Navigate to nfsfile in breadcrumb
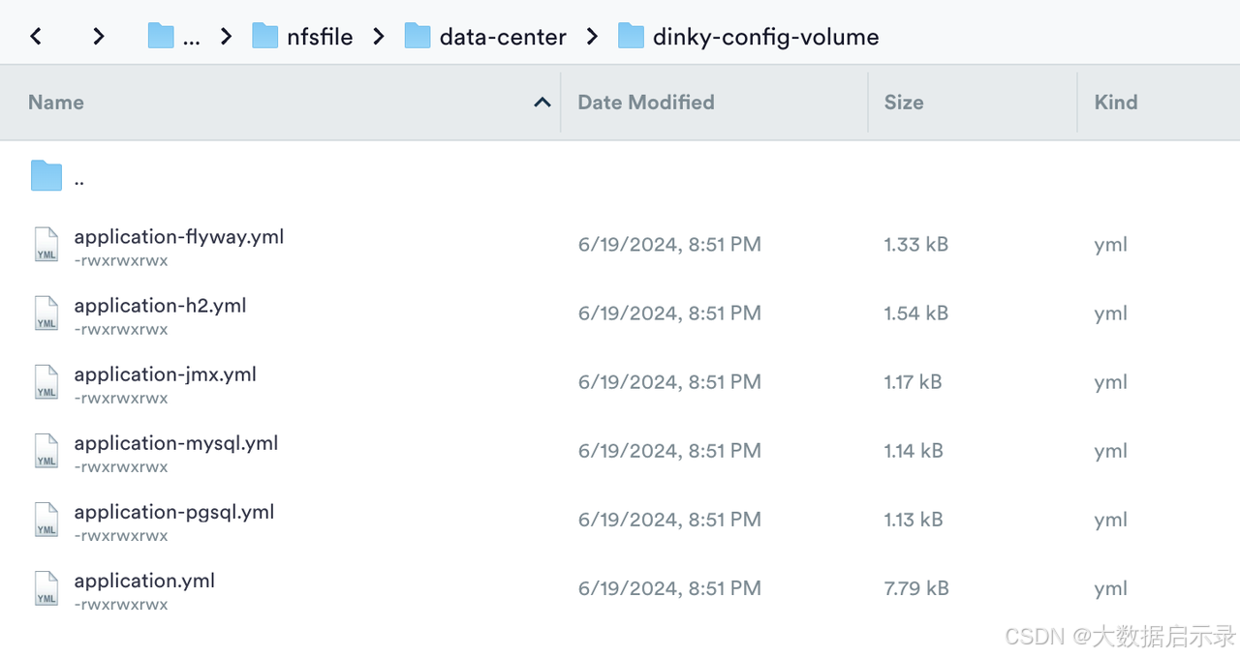The image size is (1240, 657). tap(302, 37)
